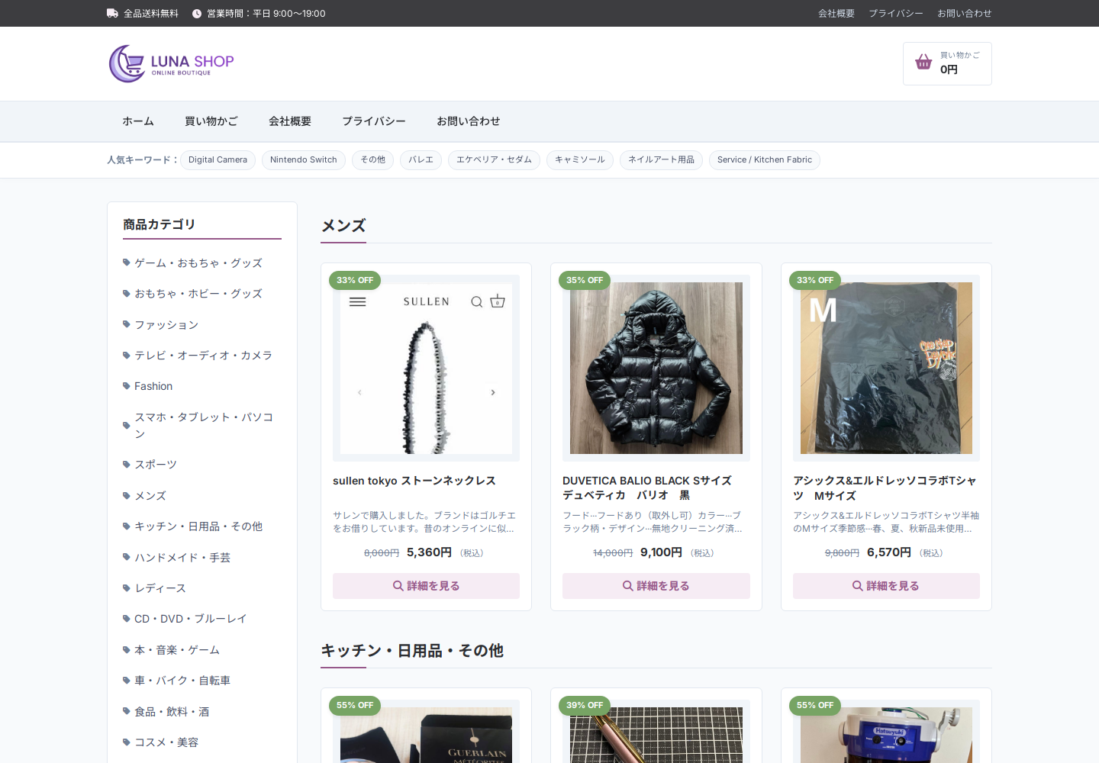This screenshot has height=763, width=1099.
Task: Open アシックス&エルドレッソコラボTシャツ product title
Action: click(885, 488)
